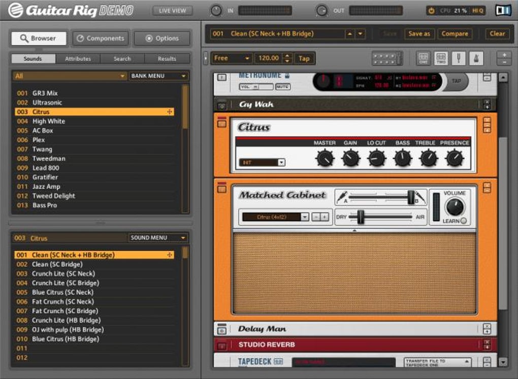Select the Attributes sub-tab
Viewport: 518px width, 379px height.
pos(78,58)
